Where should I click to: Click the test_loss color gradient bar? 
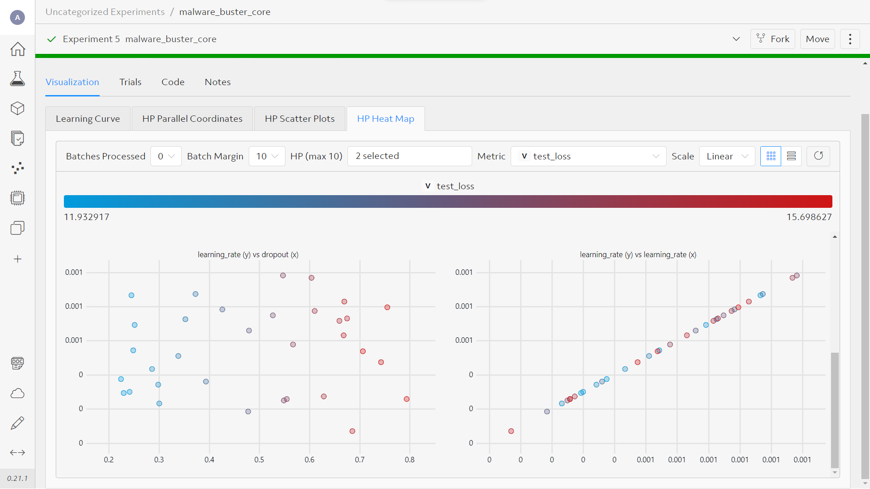tap(448, 201)
